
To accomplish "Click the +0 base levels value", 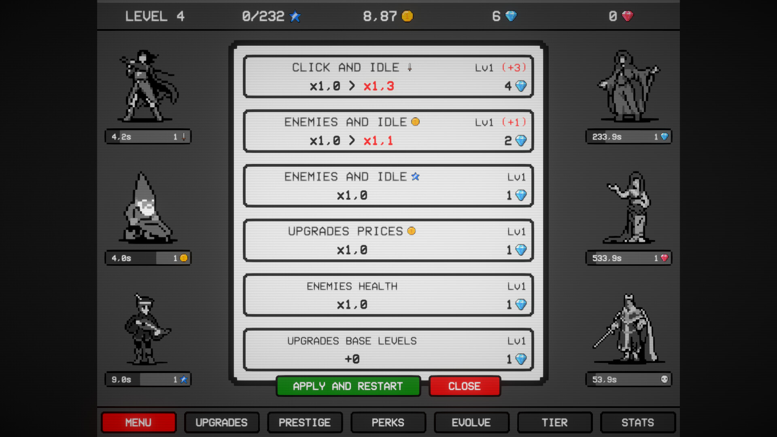I will pyautogui.click(x=352, y=359).
